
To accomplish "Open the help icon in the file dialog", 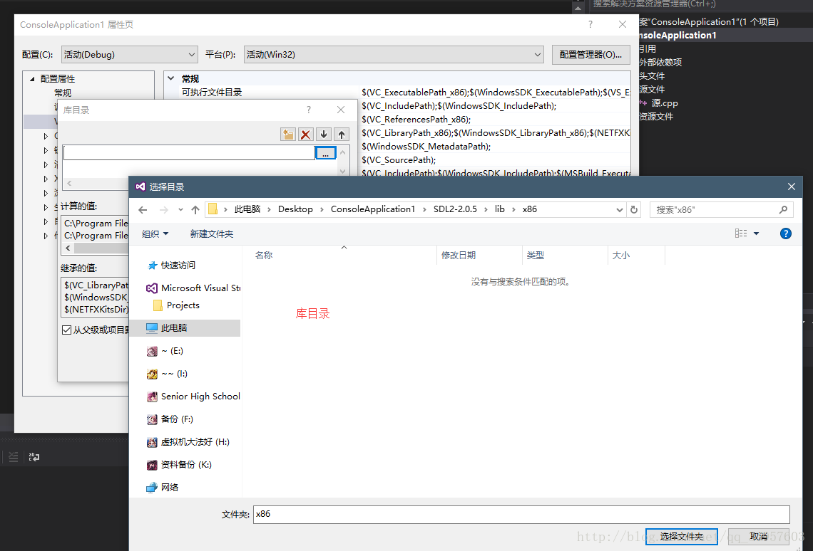I will tap(785, 233).
